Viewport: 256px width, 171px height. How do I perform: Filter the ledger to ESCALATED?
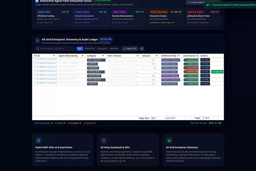tap(102, 49)
